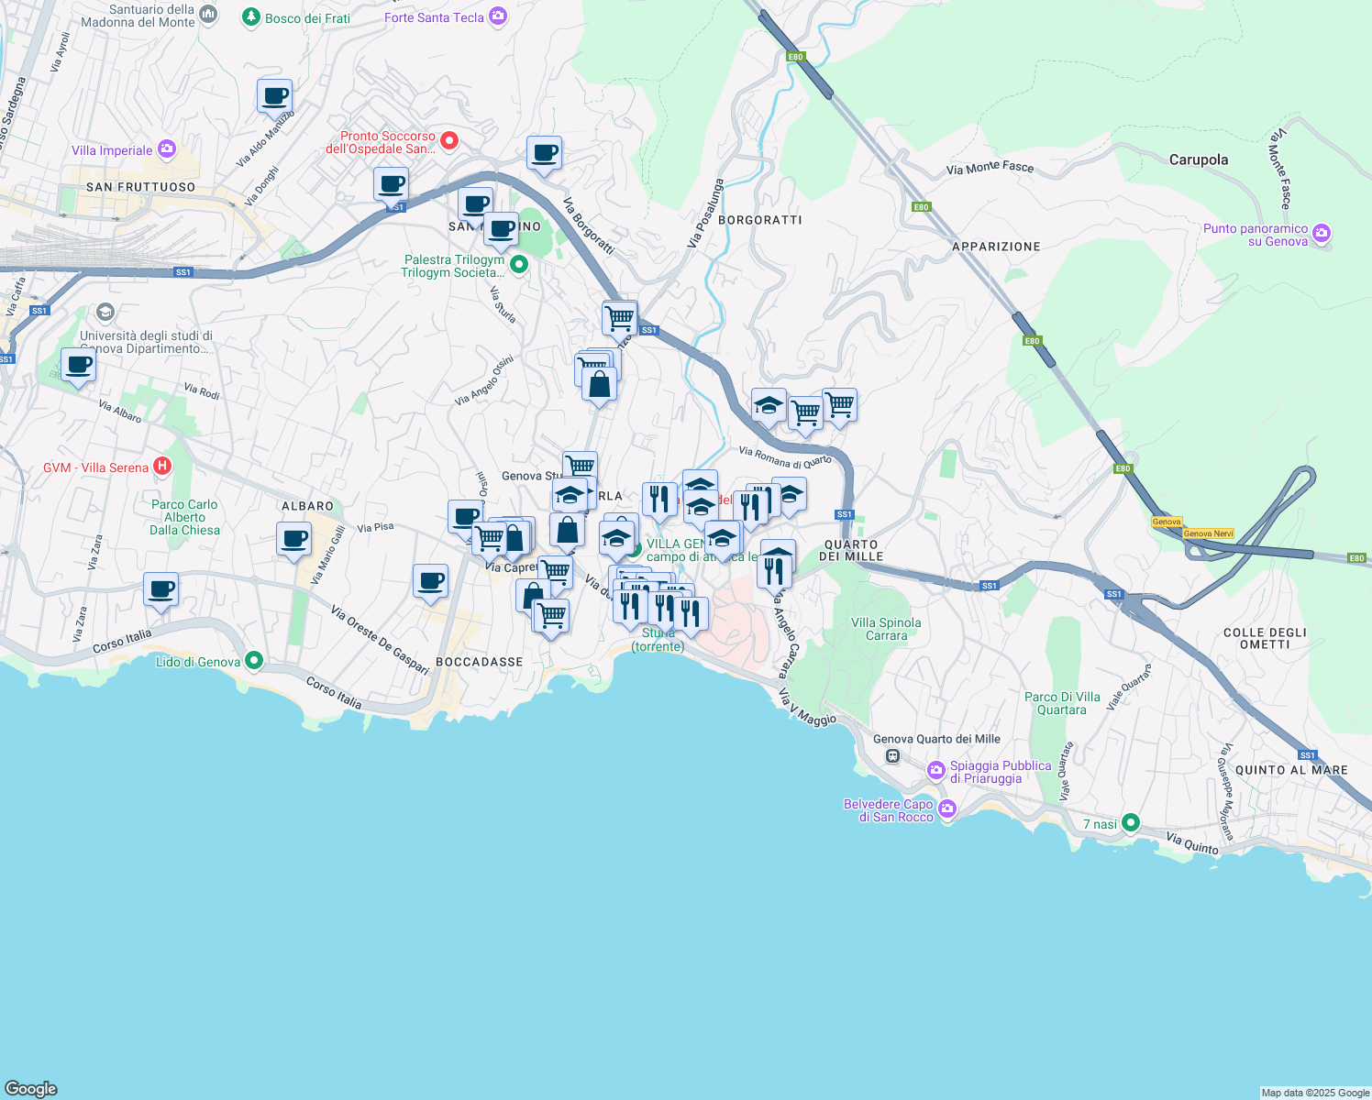Click the Via Albaro street label
Viewport: 1372px width, 1100px height.
(120, 412)
